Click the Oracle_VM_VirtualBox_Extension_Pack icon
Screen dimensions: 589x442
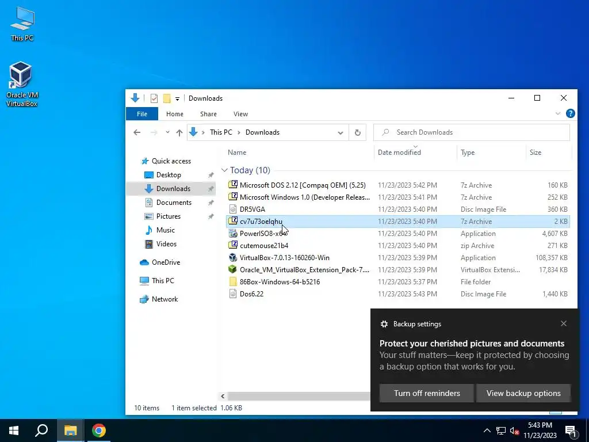click(x=233, y=269)
